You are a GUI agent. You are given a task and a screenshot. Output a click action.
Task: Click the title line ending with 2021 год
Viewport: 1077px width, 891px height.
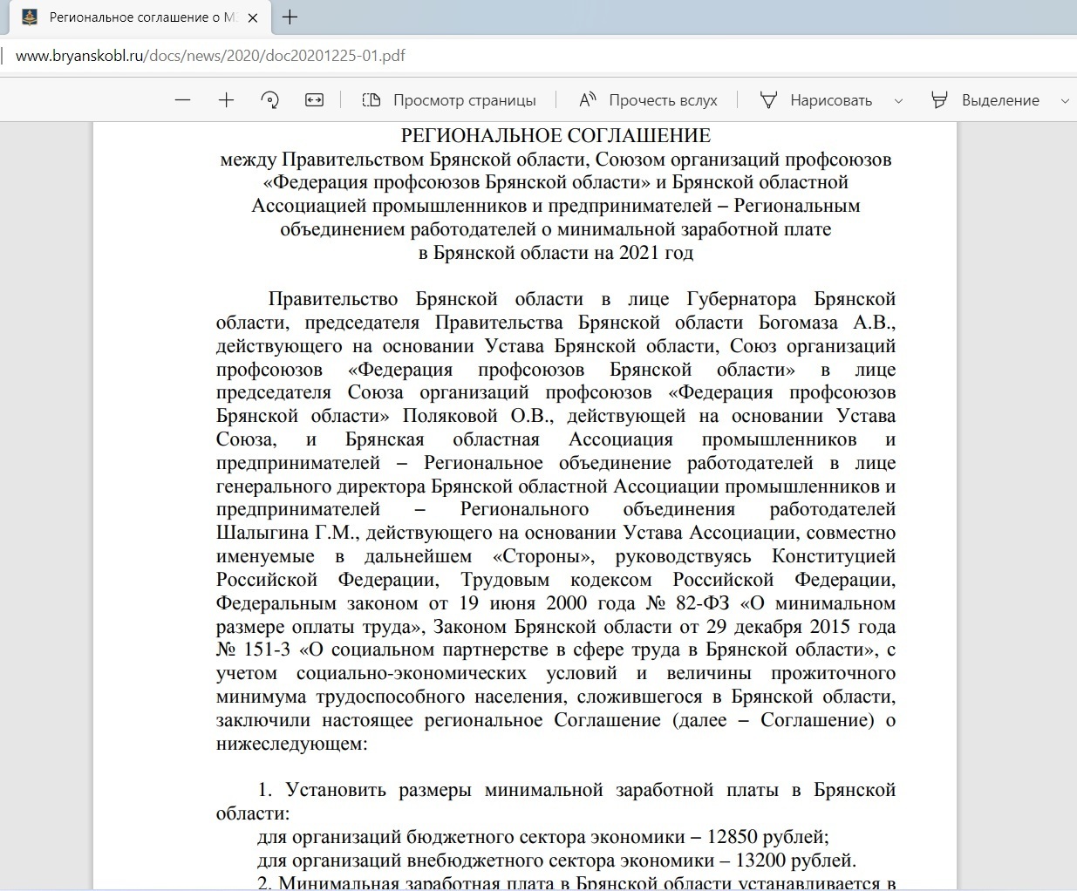pos(556,253)
